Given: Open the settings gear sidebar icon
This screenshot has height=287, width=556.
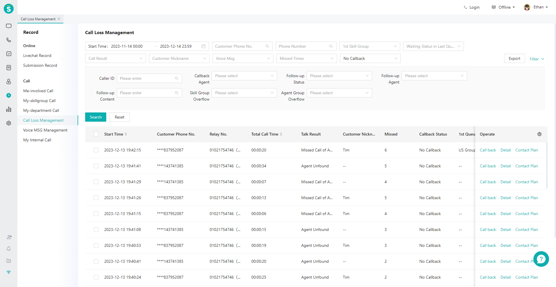Looking at the screenshot, I should coord(9,123).
